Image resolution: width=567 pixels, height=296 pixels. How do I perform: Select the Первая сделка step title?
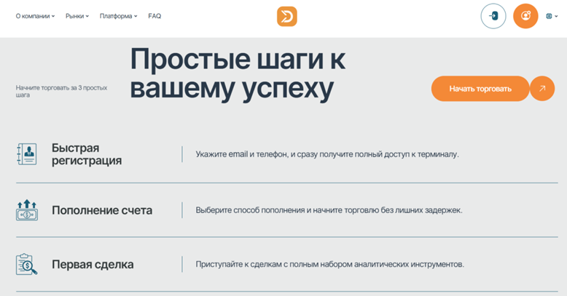93,264
